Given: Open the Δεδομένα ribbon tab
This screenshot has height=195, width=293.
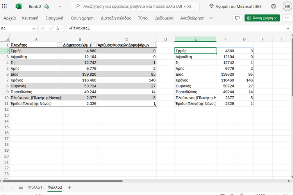Looking at the screenshot, I should point(164,18).
